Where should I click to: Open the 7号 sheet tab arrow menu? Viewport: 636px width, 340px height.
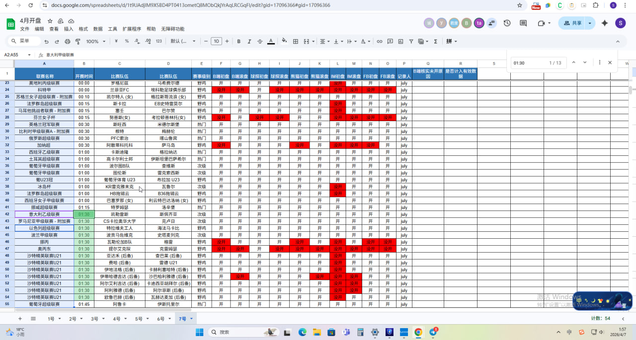[192, 319]
